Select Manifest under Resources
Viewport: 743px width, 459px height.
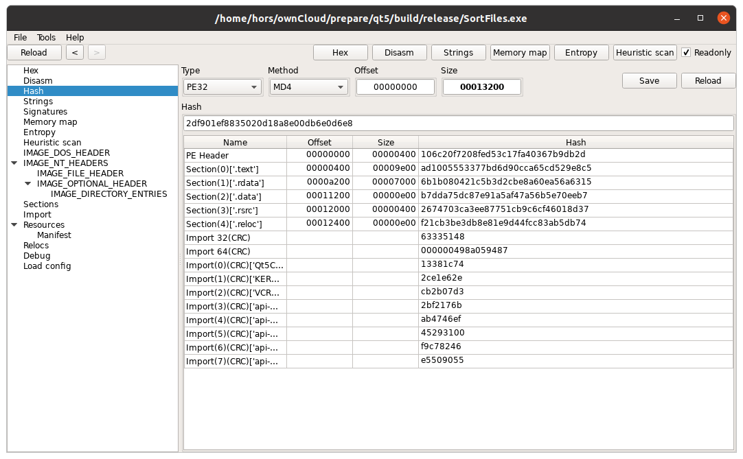(x=54, y=235)
